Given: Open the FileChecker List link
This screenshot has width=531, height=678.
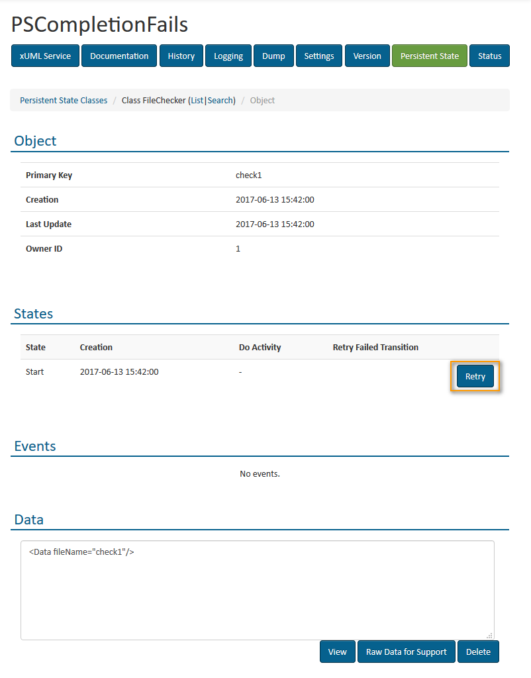Looking at the screenshot, I should [197, 101].
